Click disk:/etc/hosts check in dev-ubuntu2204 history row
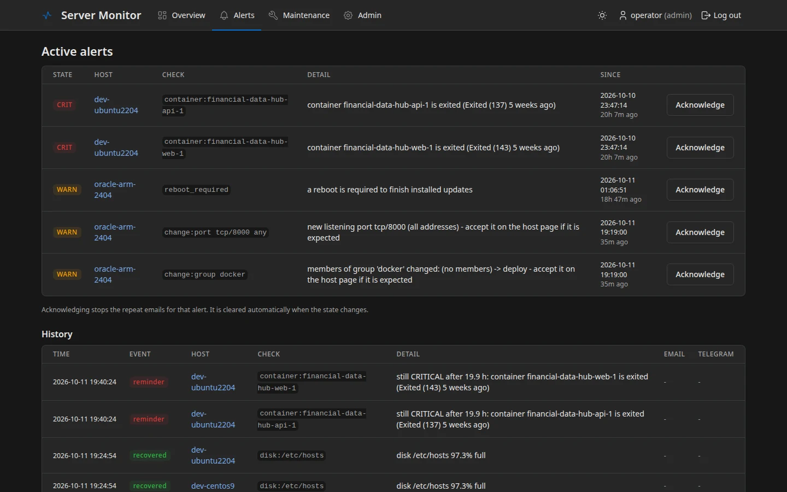 [x=292, y=455]
